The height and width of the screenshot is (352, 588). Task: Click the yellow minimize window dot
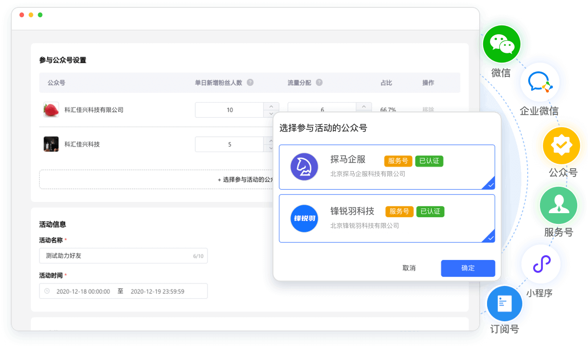tap(31, 15)
